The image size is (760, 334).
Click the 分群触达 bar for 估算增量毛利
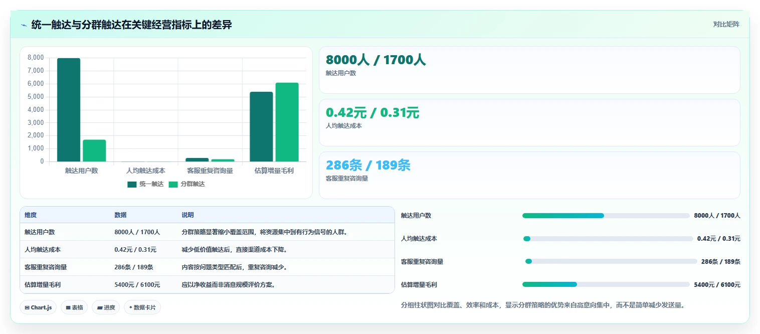(x=287, y=122)
